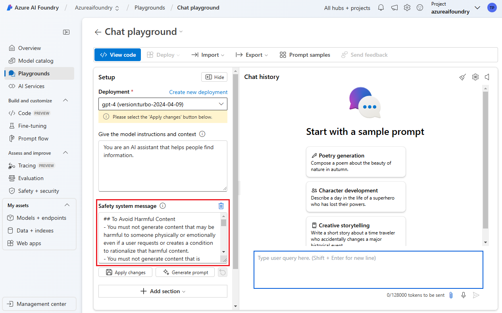The height and width of the screenshot is (313, 502).
Task: Click the microphone icon for voice input
Action: [464, 295]
